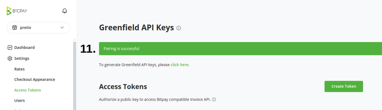382x110 pixels.
Task: Open the notifications bell
Action: (65, 11)
